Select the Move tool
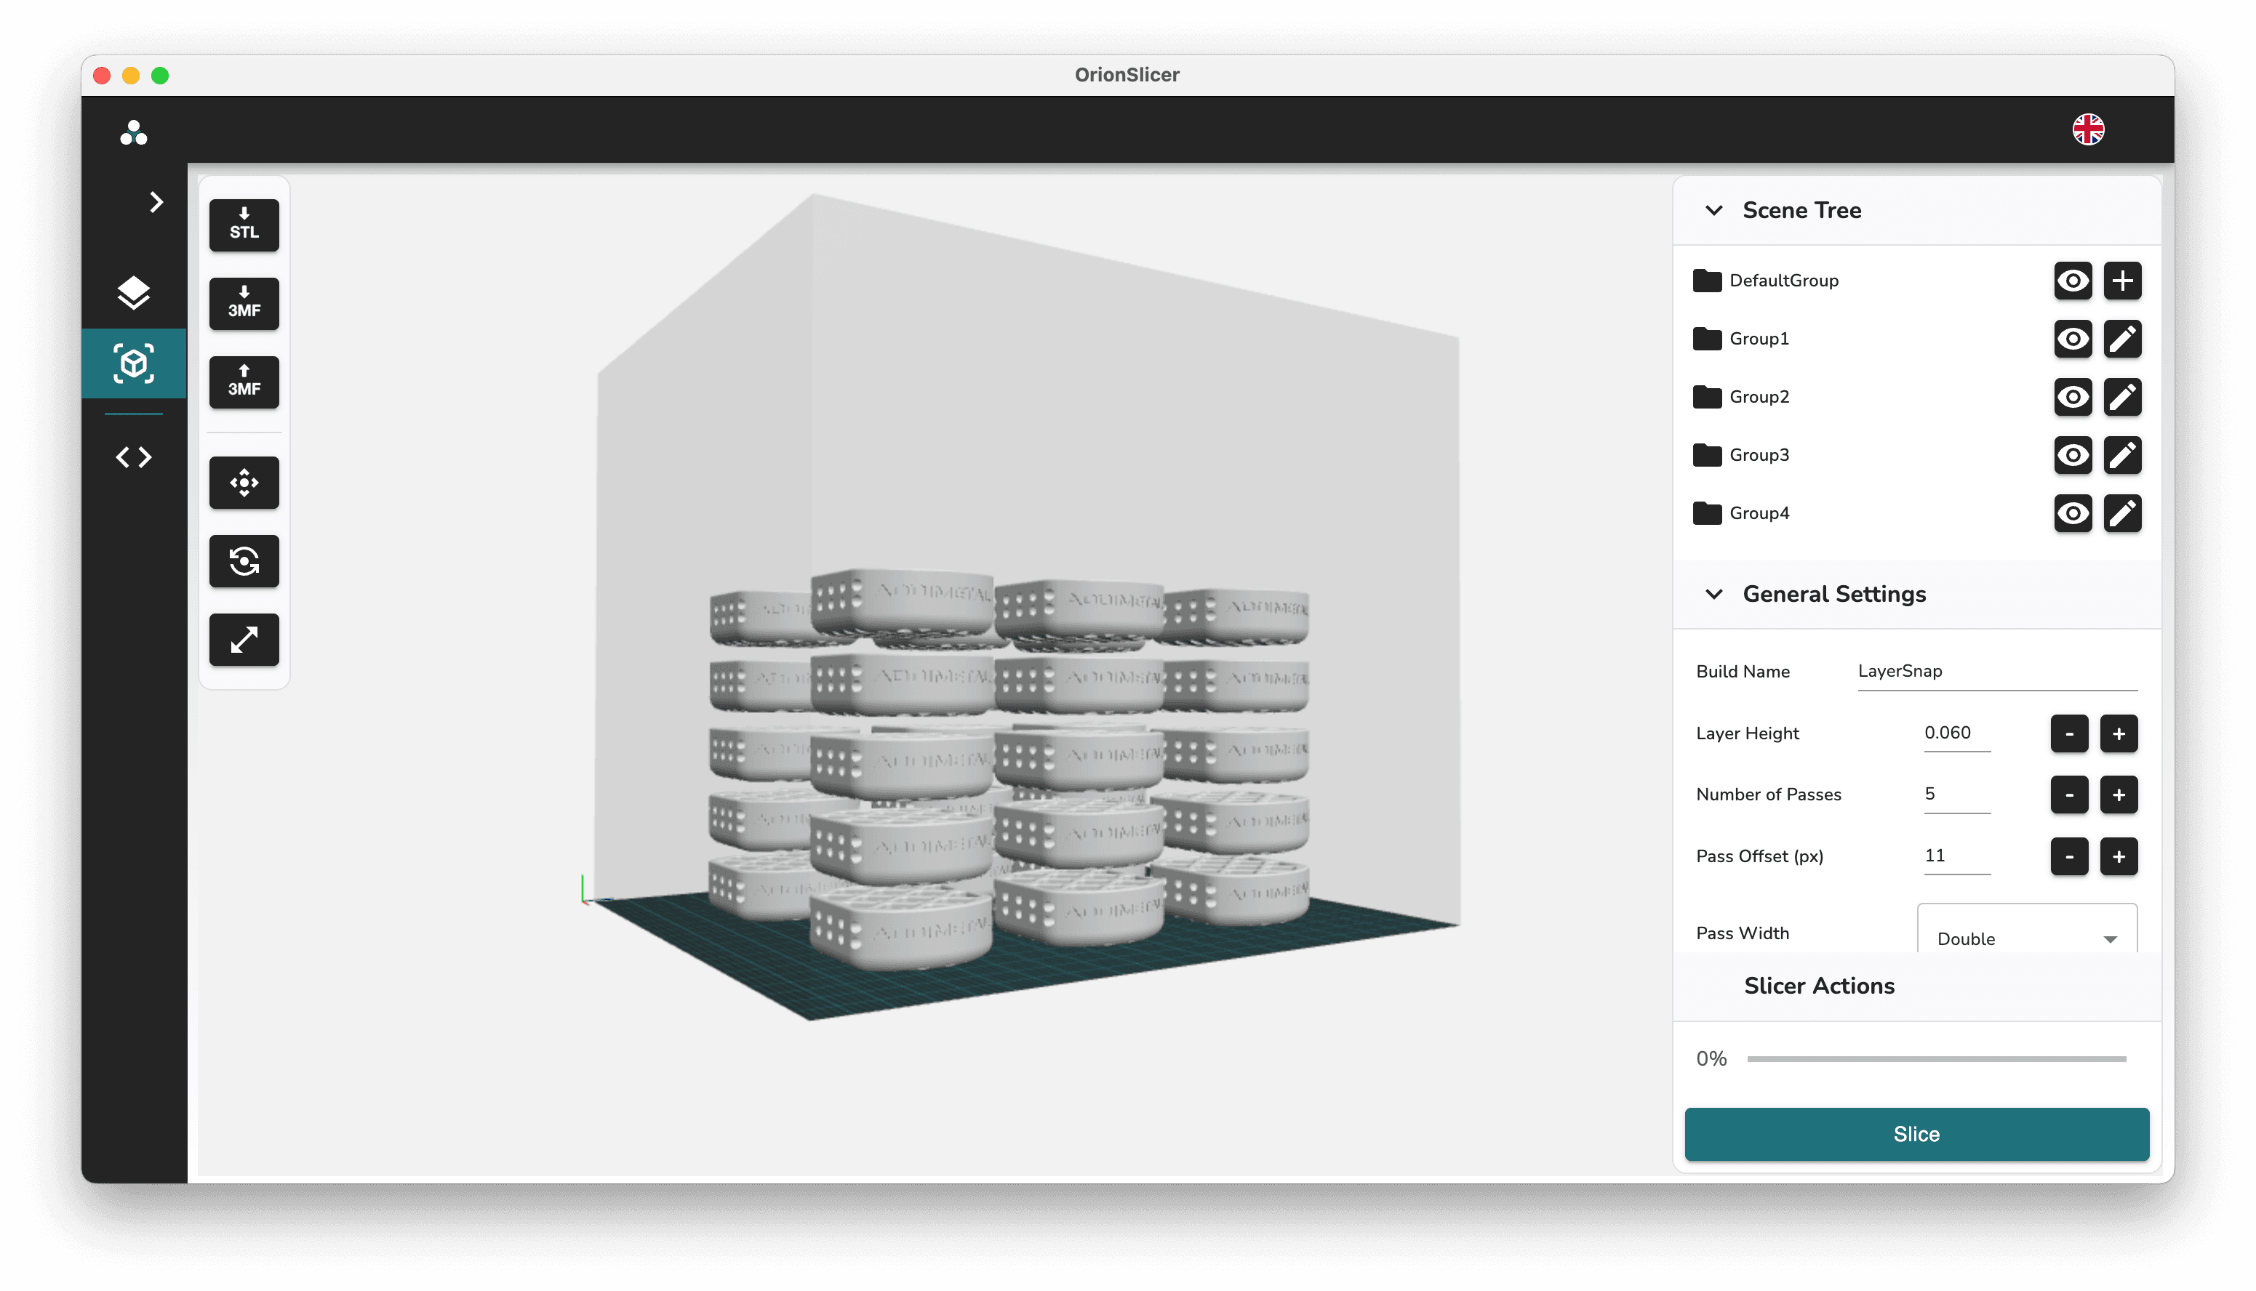 click(243, 483)
